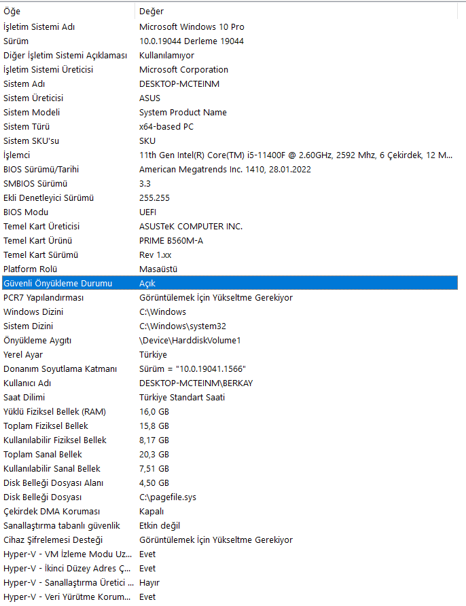Click the value Kullanılamıyor
The height and width of the screenshot is (606, 466).
[x=166, y=55]
